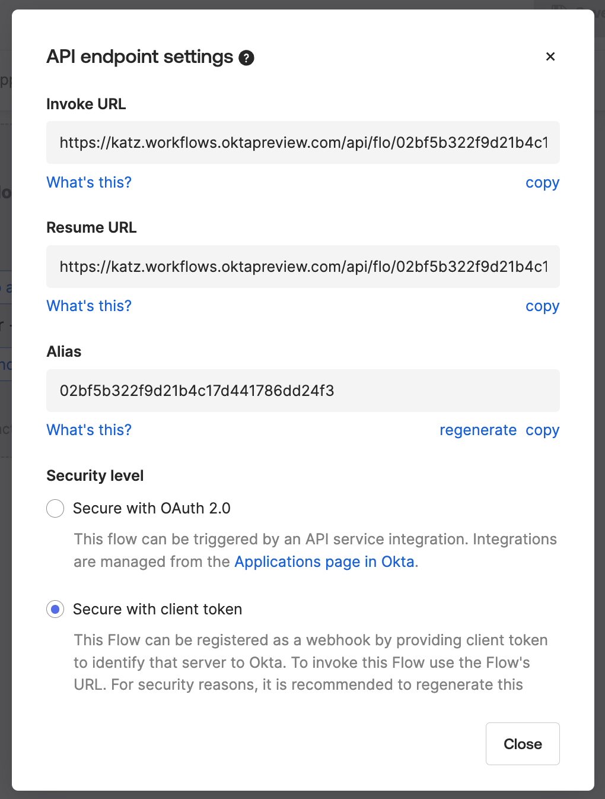Dismiss the dialog with the X icon

(550, 56)
